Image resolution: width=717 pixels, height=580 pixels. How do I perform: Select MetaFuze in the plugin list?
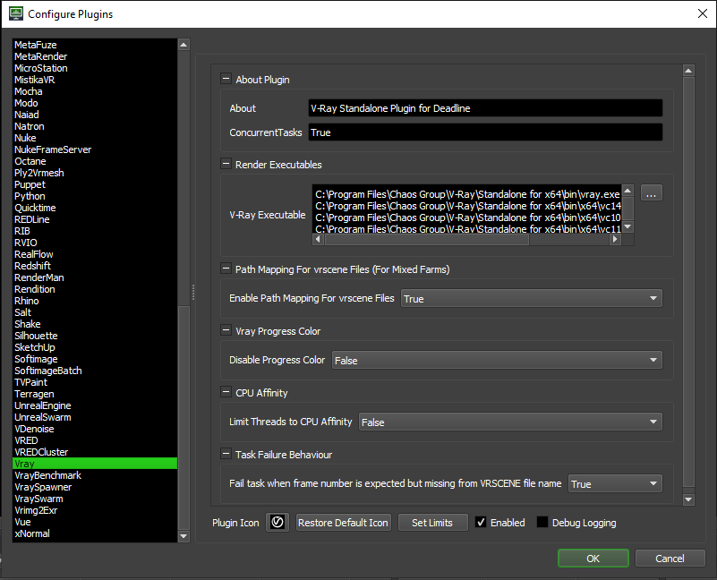pos(95,45)
